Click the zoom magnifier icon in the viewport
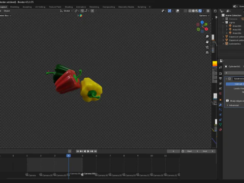Image resolution: width=244 pixels, height=183 pixels. pos(207,37)
